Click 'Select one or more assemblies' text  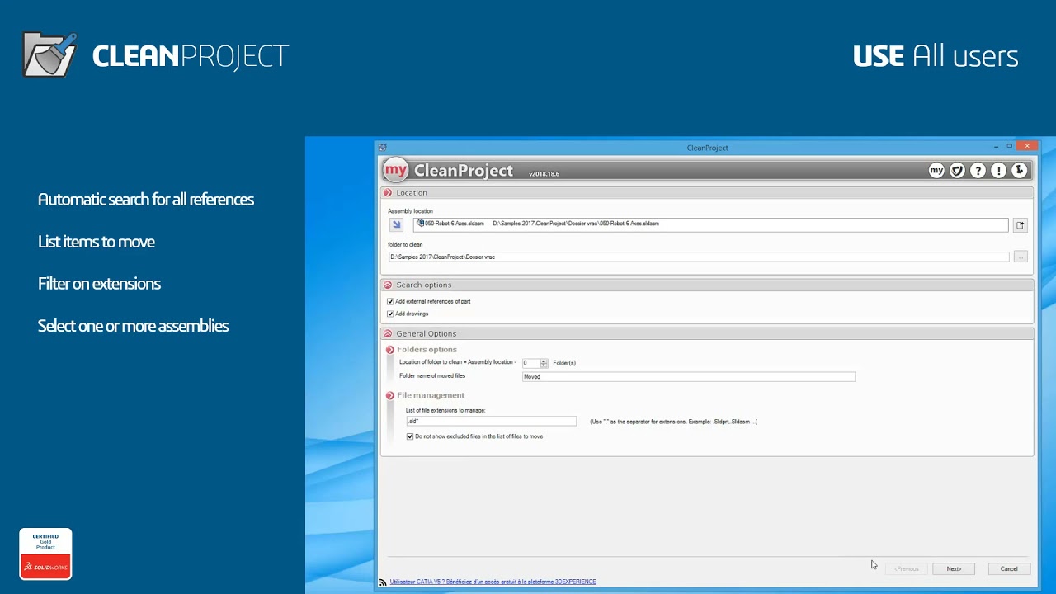click(x=133, y=326)
